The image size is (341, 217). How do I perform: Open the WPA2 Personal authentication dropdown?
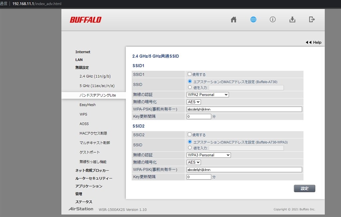207,94
